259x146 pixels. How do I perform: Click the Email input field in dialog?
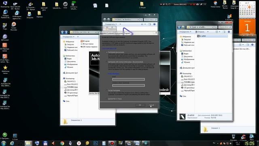click(x=129, y=79)
